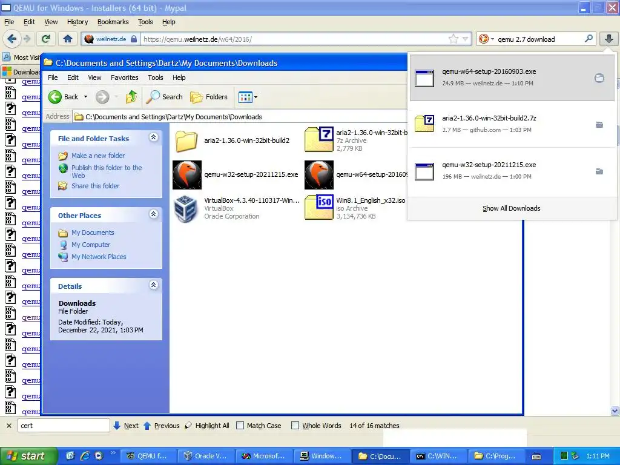Toggle the Explorer Folders pane
The height and width of the screenshot is (465, 620).
[x=209, y=97]
